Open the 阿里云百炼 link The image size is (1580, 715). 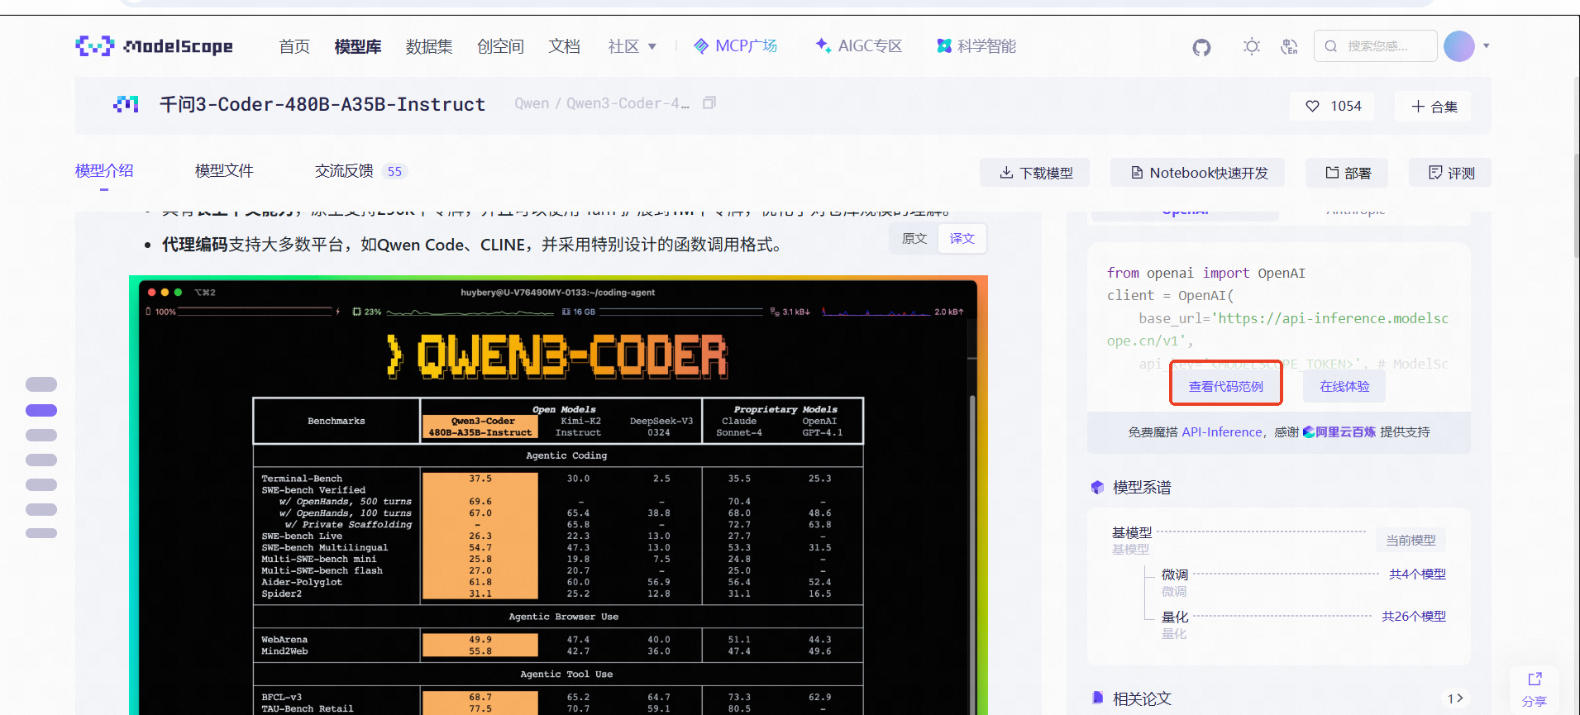point(1339,431)
